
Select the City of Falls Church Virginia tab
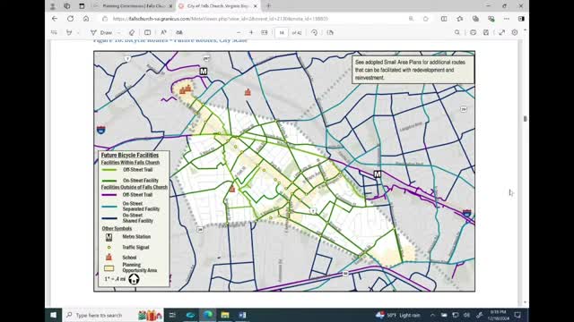(218, 6)
